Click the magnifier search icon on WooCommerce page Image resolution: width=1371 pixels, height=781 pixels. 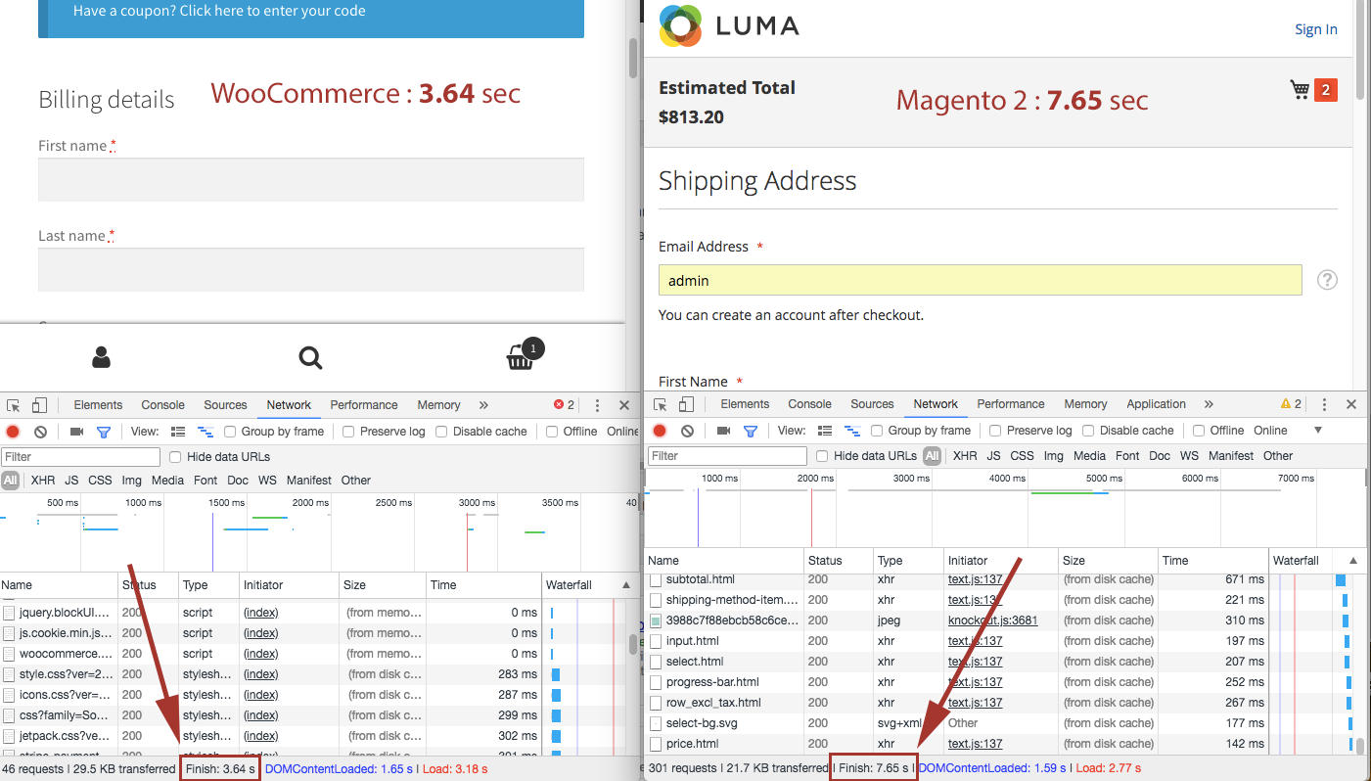tap(310, 358)
